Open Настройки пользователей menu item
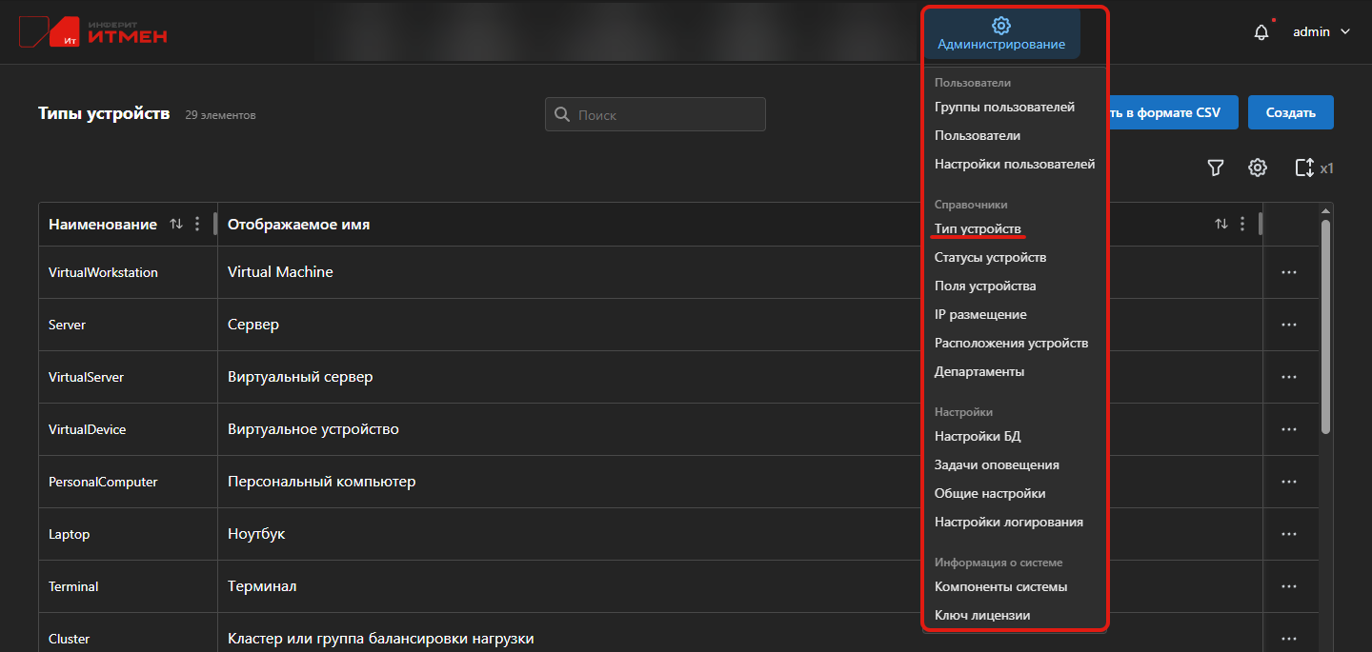 point(1015,164)
